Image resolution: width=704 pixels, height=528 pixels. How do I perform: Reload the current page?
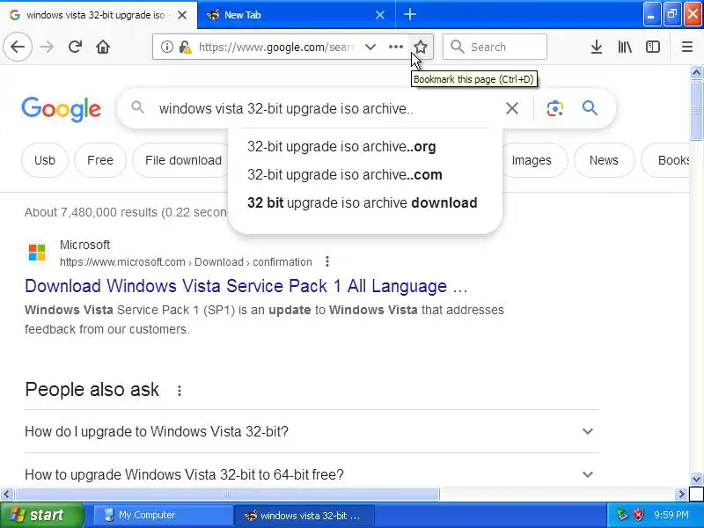pyautogui.click(x=75, y=47)
